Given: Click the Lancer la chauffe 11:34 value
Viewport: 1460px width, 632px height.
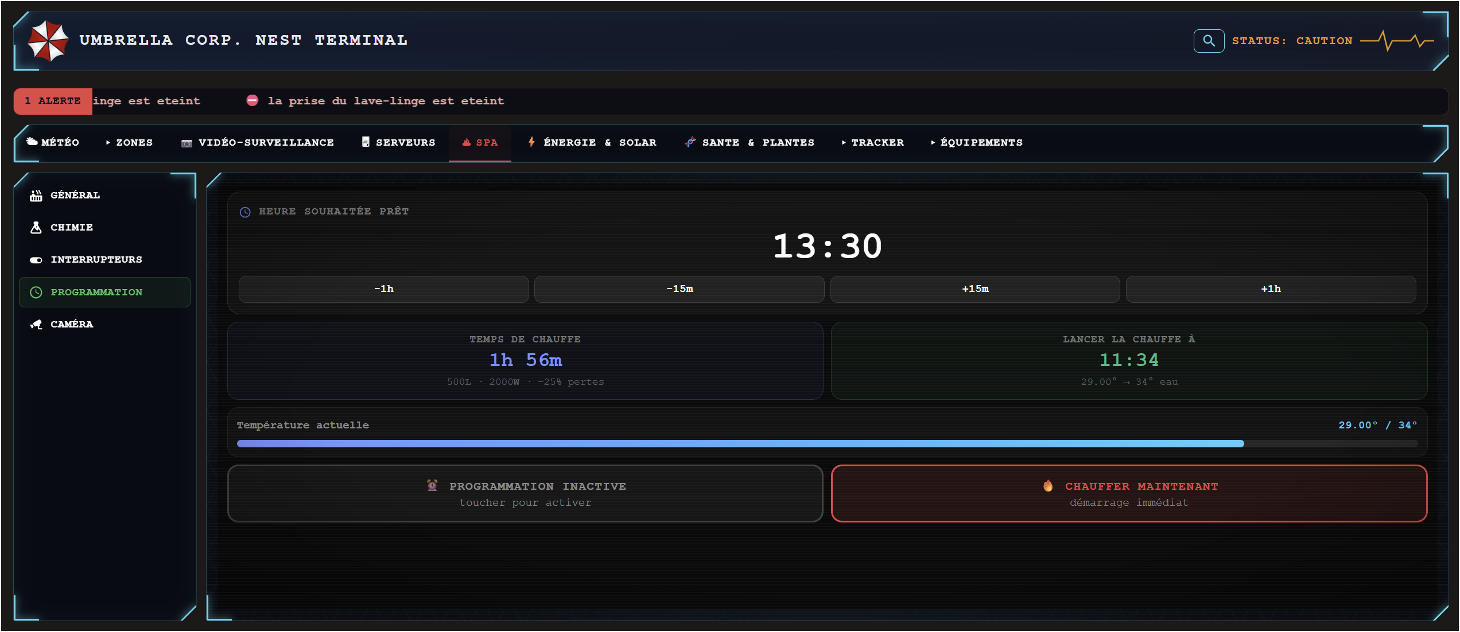Looking at the screenshot, I should tap(1129, 360).
